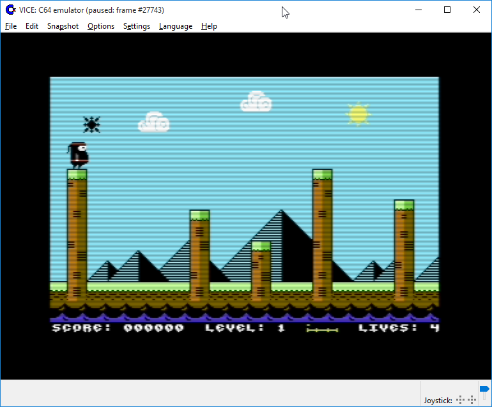Click the first joystick direction indicator
The image size is (492, 407).
tap(461, 400)
